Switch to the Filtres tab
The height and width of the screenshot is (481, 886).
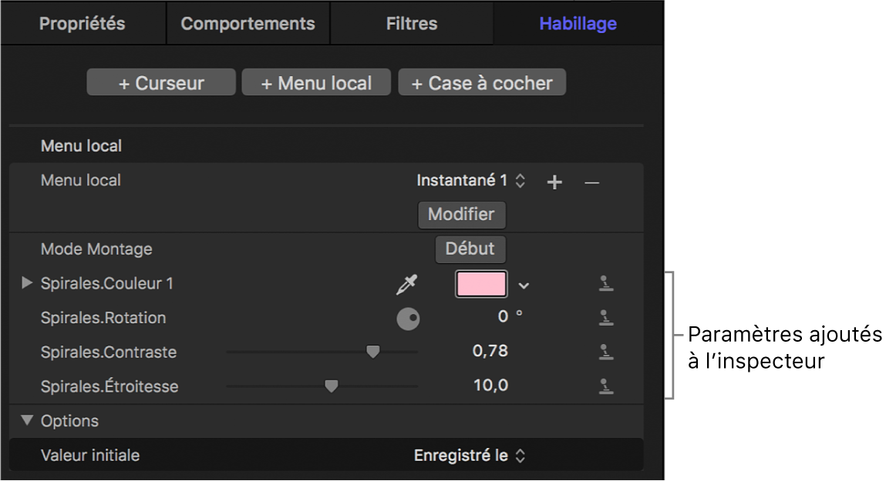coord(412,23)
